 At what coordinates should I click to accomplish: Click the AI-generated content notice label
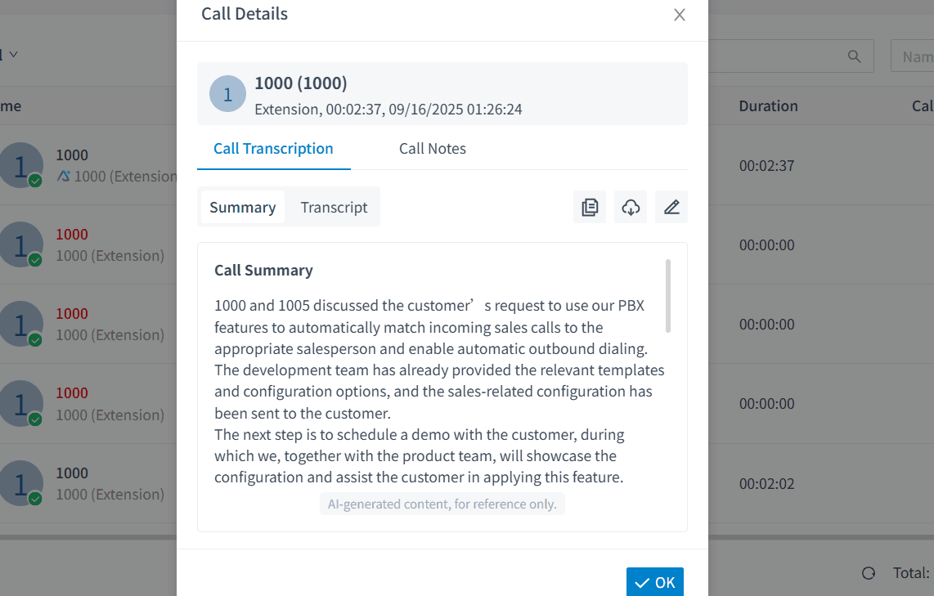pos(442,504)
